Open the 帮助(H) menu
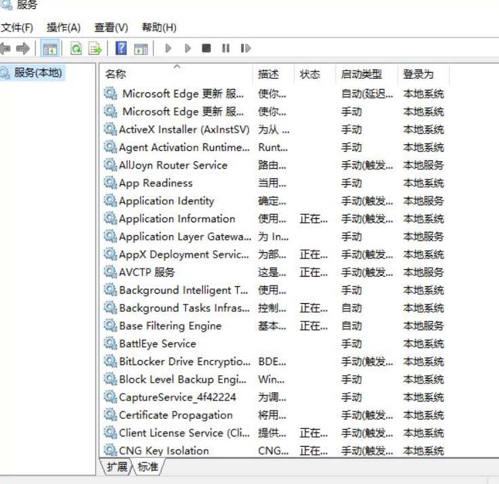The width and height of the screenshot is (499, 484). [159, 28]
